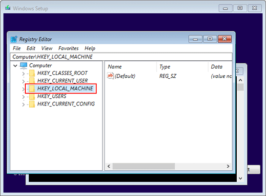Click horizontal scrollbar right arrow
This screenshot has height=196, width=266.
tap(228, 166)
